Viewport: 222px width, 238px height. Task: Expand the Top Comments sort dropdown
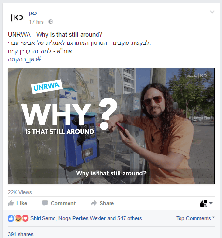pyautogui.click(x=195, y=218)
